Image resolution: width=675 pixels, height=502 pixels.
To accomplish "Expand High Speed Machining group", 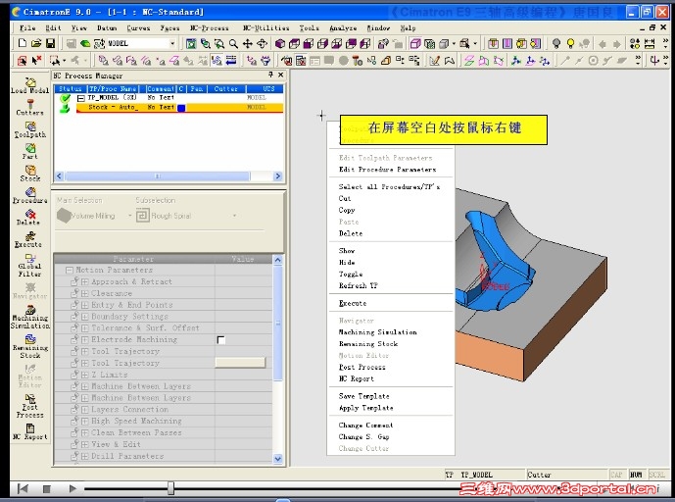I will pyautogui.click(x=85, y=422).
